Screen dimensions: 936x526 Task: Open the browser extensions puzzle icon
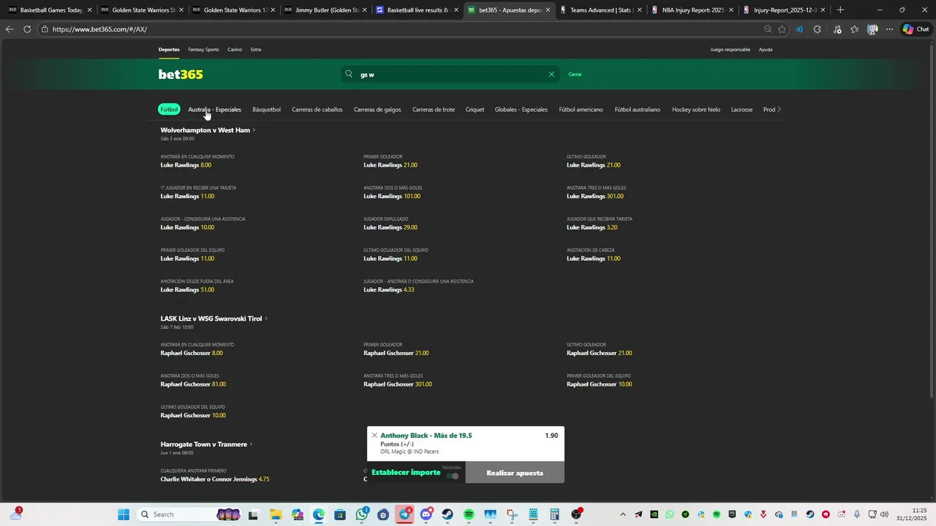click(818, 29)
